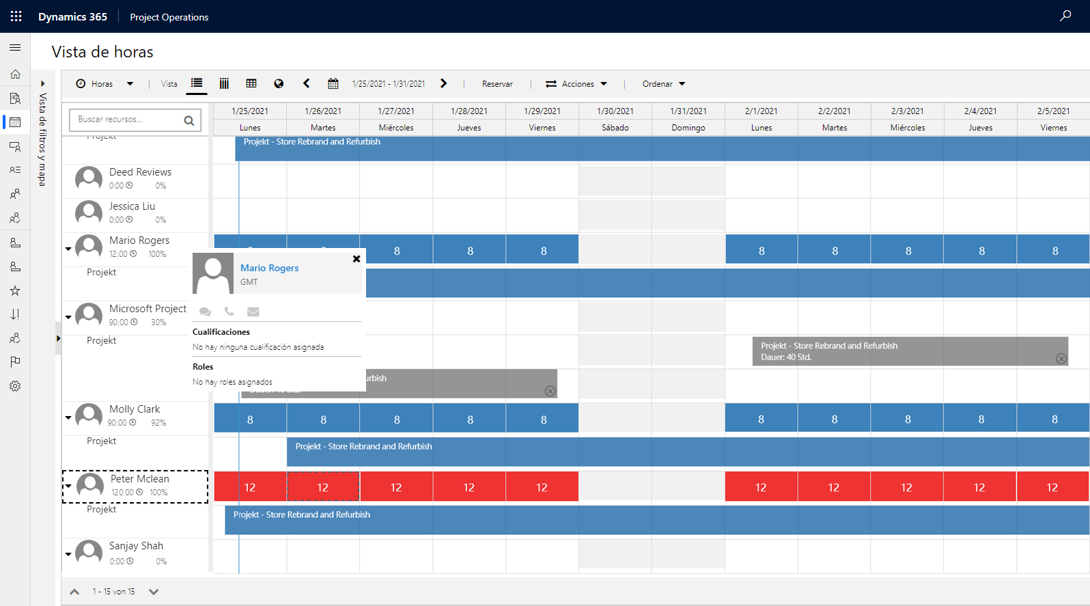Open Mario Rogers link in the contact card
This screenshot has height=606, width=1090.
click(270, 268)
